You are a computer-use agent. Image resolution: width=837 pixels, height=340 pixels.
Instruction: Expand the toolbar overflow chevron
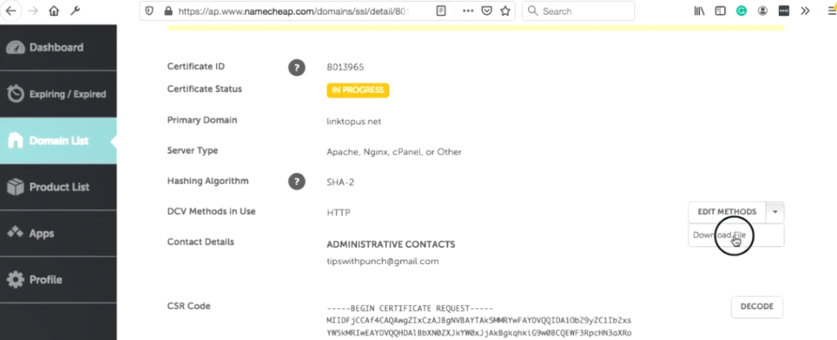(x=805, y=11)
